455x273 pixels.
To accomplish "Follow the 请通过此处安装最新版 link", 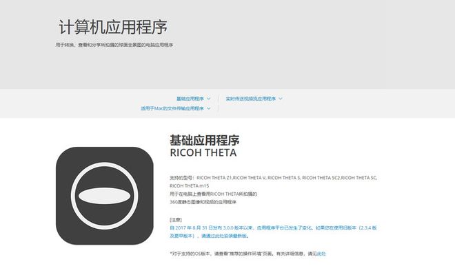I will pyautogui.click(x=225, y=236).
